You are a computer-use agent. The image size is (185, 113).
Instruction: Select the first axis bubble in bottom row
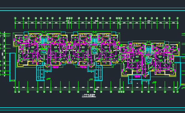coord(15,92)
